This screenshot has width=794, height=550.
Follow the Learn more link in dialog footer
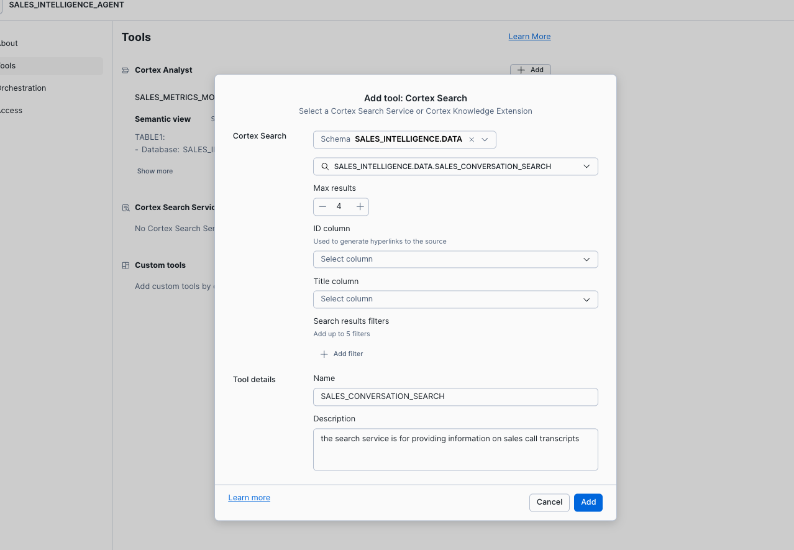click(249, 498)
